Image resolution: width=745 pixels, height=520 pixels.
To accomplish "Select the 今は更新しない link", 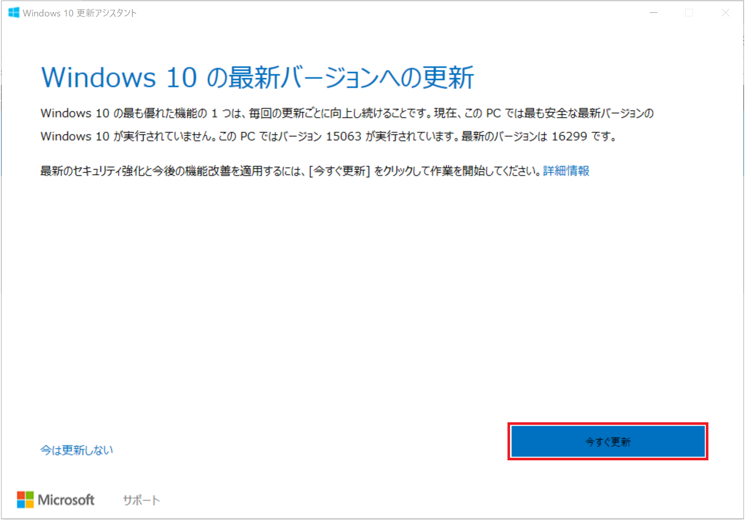I will pos(77,450).
